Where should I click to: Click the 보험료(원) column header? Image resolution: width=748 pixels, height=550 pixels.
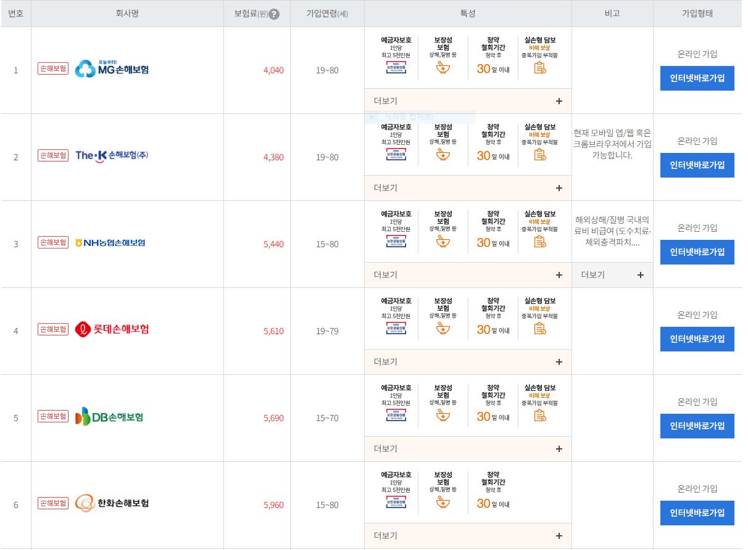pyautogui.click(x=257, y=14)
